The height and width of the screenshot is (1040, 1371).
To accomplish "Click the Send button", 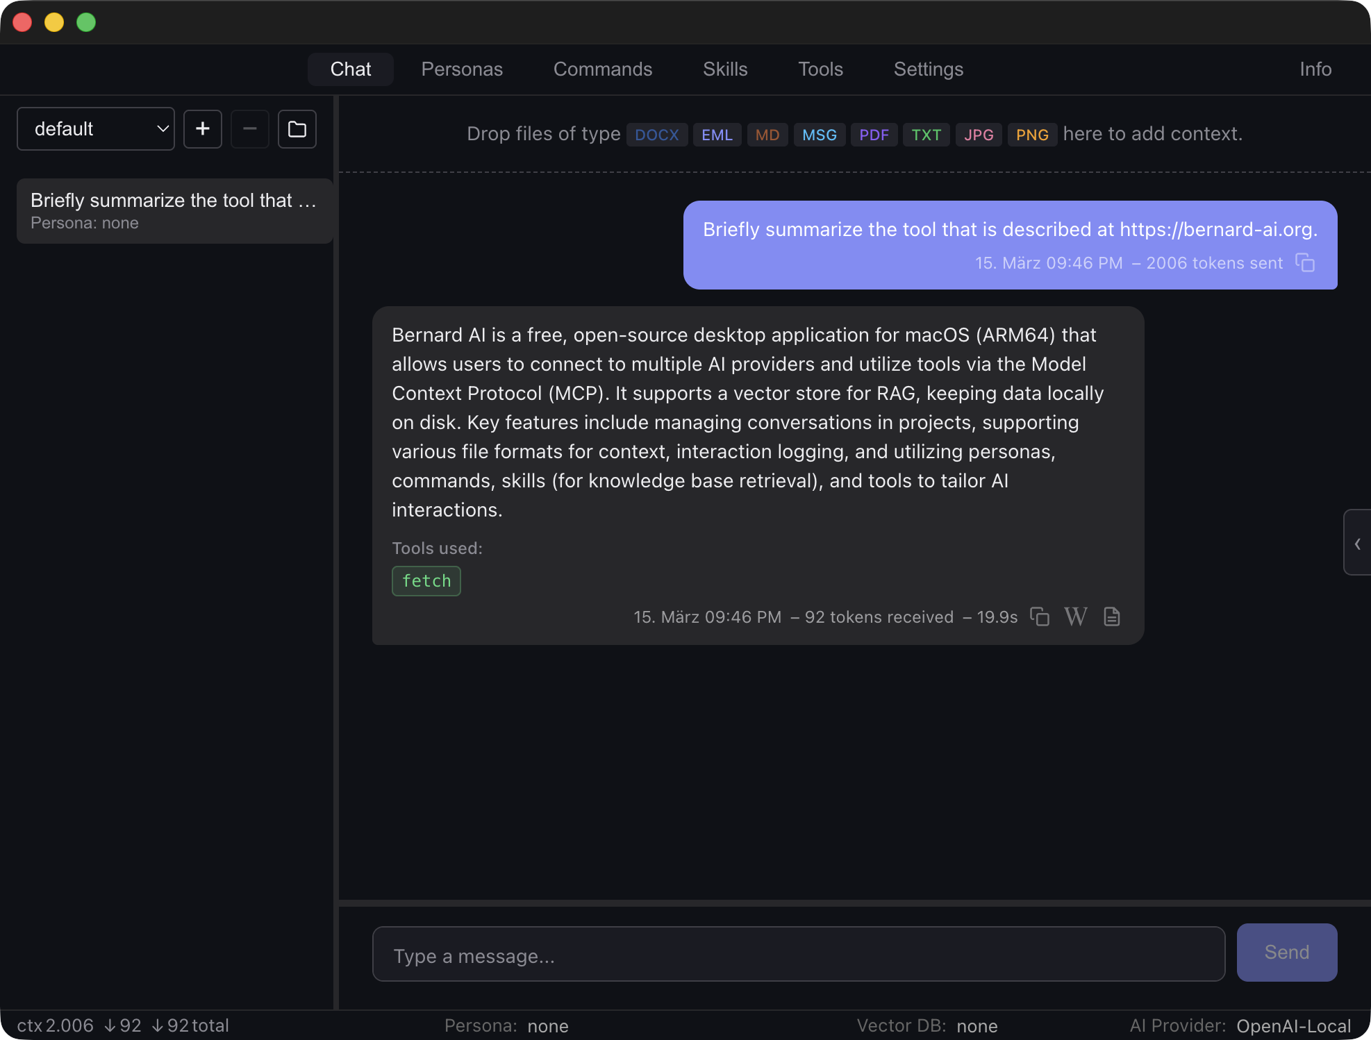I will coord(1286,952).
